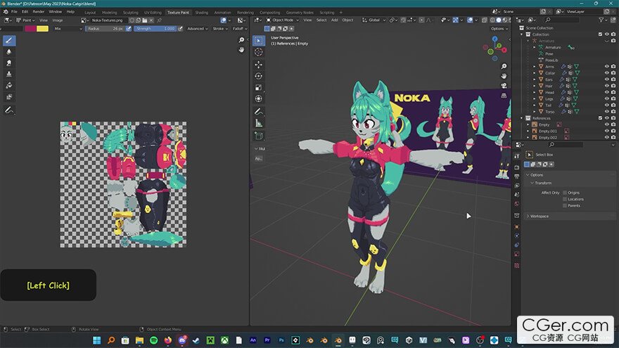Image resolution: width=619 pixels, height=348 pixels.
Task: Open the Object Mode dropdown
Action: tap(281, 20)
